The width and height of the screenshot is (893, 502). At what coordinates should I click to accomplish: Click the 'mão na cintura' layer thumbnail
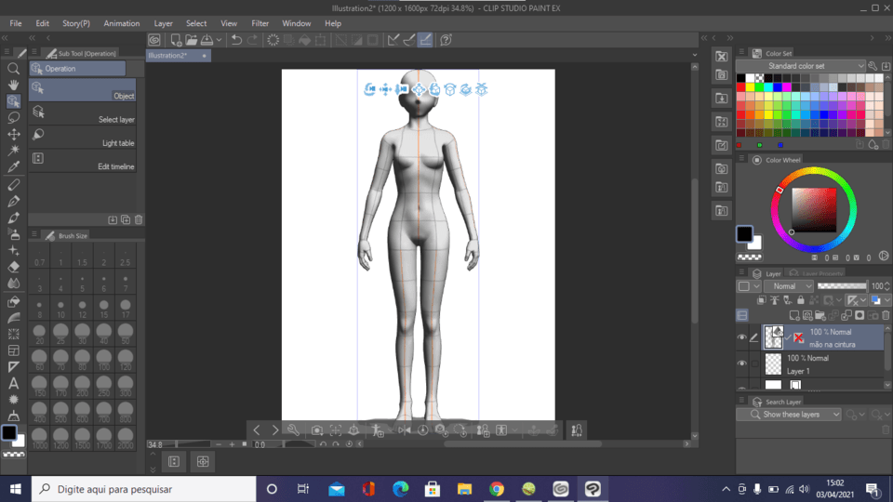click(773, 337)
